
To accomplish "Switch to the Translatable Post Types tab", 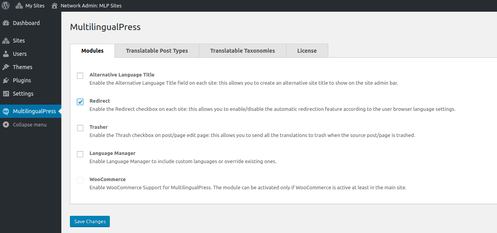I will coord(157,50).
